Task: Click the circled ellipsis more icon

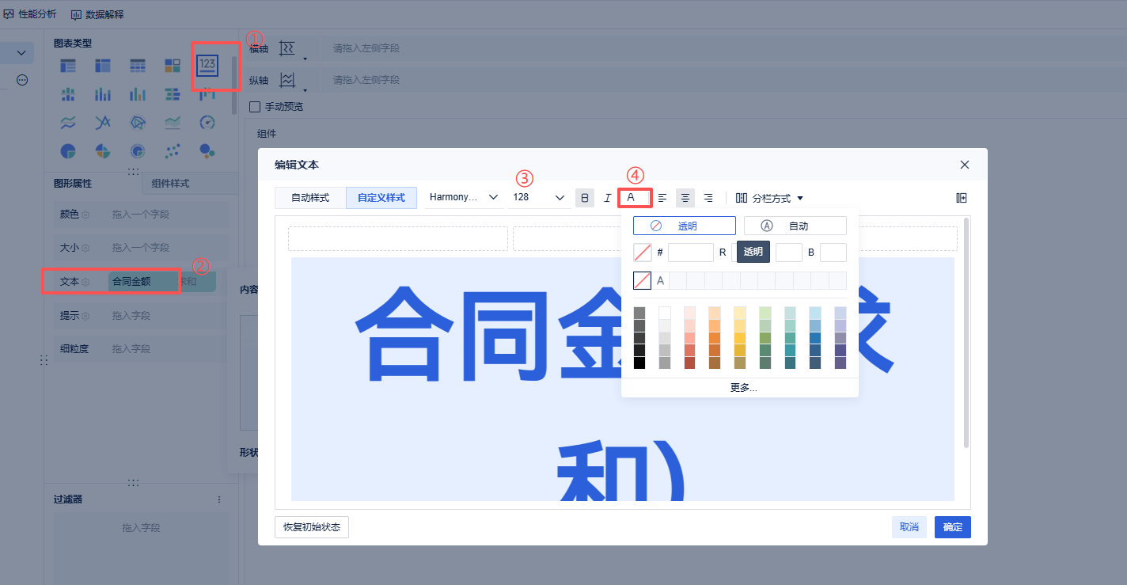Action: [22, 80]
